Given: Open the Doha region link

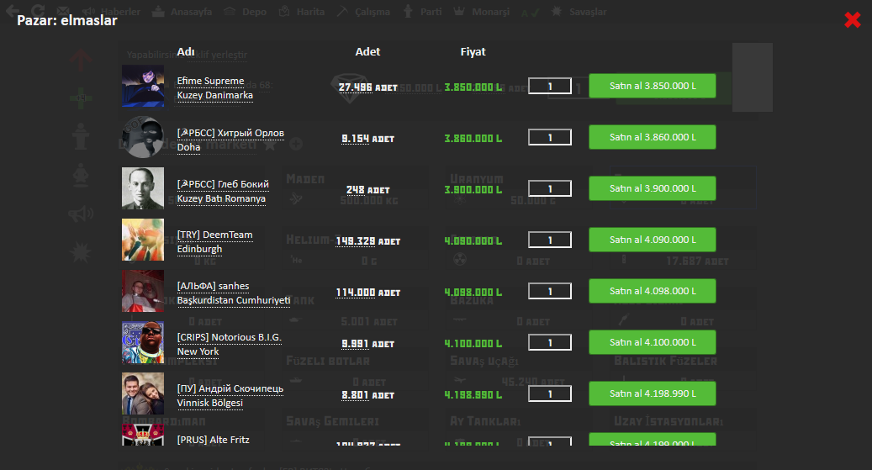Looking at the screenshot, I should point(188,147).
